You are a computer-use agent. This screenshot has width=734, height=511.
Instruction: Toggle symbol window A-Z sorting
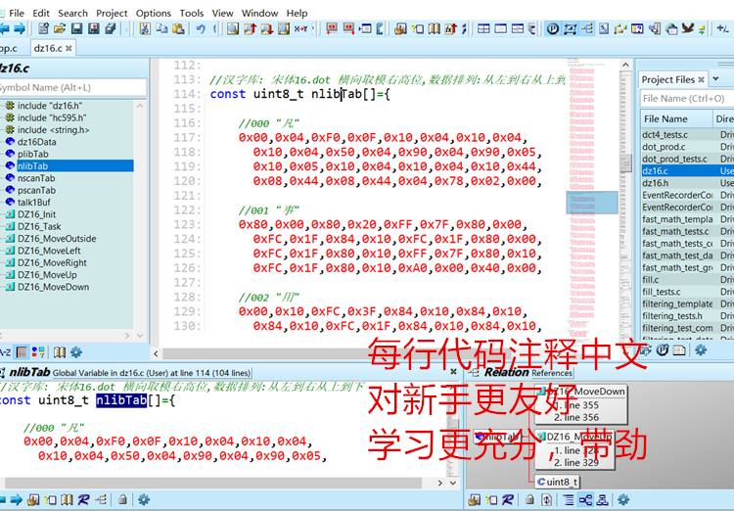pos(5,352)
